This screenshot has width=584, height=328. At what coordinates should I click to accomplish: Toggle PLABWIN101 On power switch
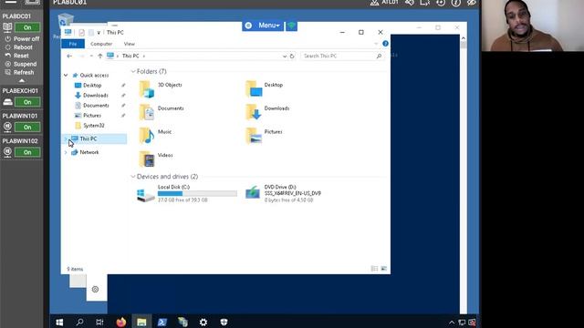click(27, 128)
